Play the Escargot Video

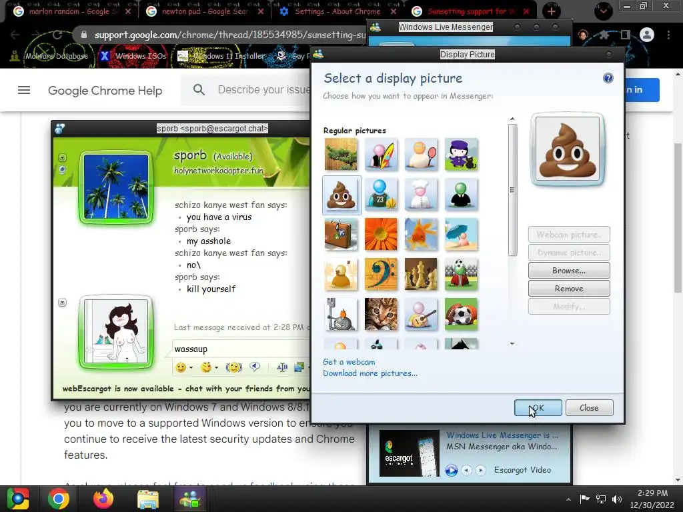[x=452, y=470]
